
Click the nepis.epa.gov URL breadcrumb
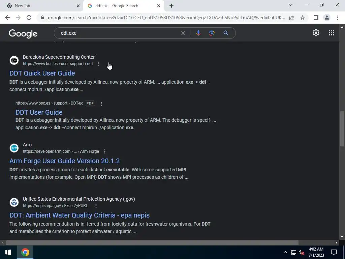tap(55, 206)
